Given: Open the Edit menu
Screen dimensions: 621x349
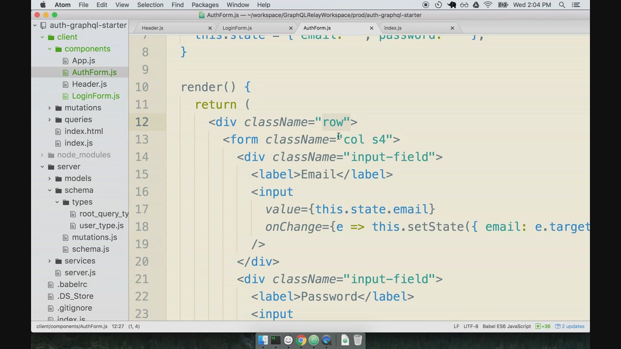Looking at the screenshot, I should 102,5.
